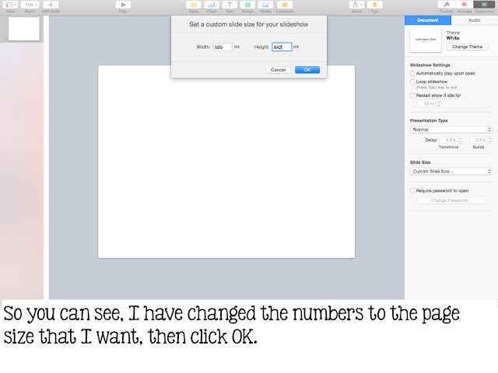This screenshot has width=498, height=373.
Task: Open the Presentation Type Normal dropdown
Action: (451, 130)
